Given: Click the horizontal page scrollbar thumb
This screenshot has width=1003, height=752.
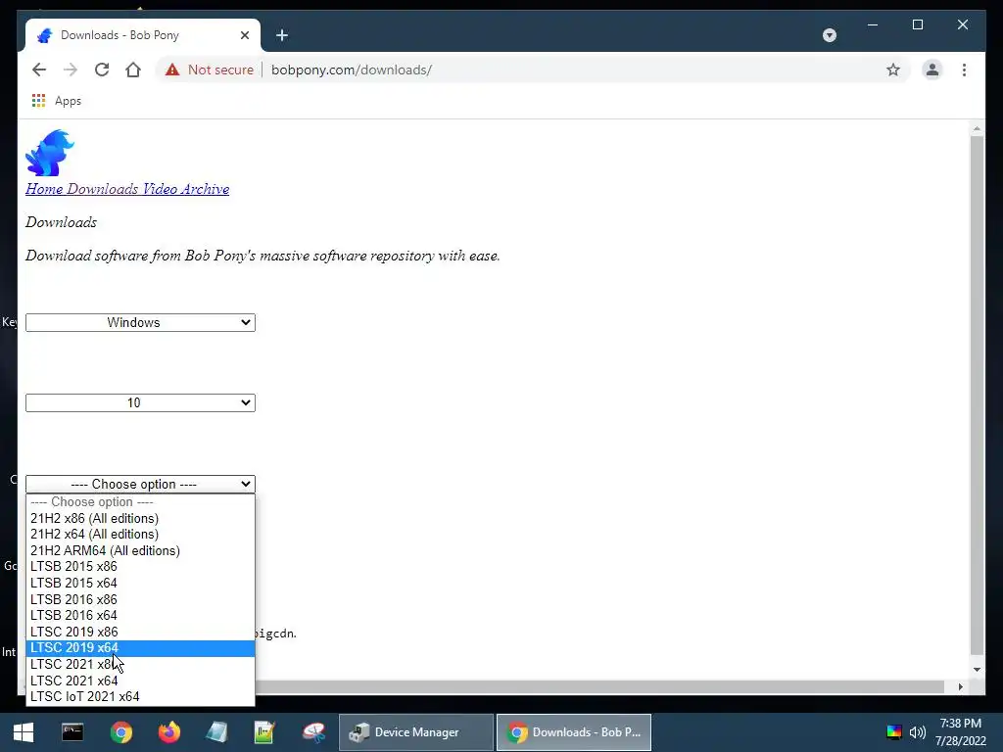Looking at the screenshot, I should pos(599,686).
